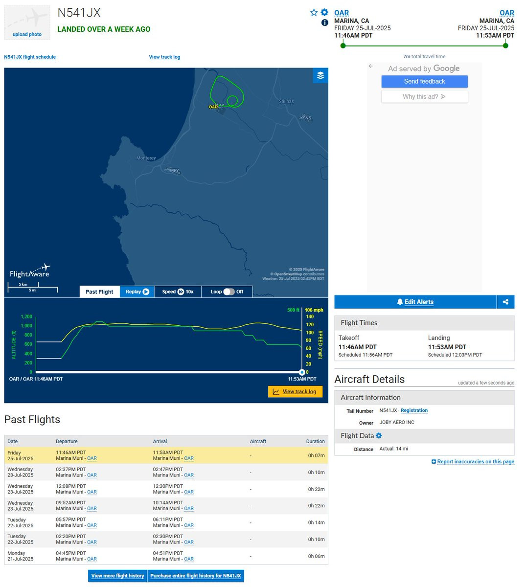
Task: Open the Monday 21-Jul-2025 flight row
Action: tap(166, 556)
